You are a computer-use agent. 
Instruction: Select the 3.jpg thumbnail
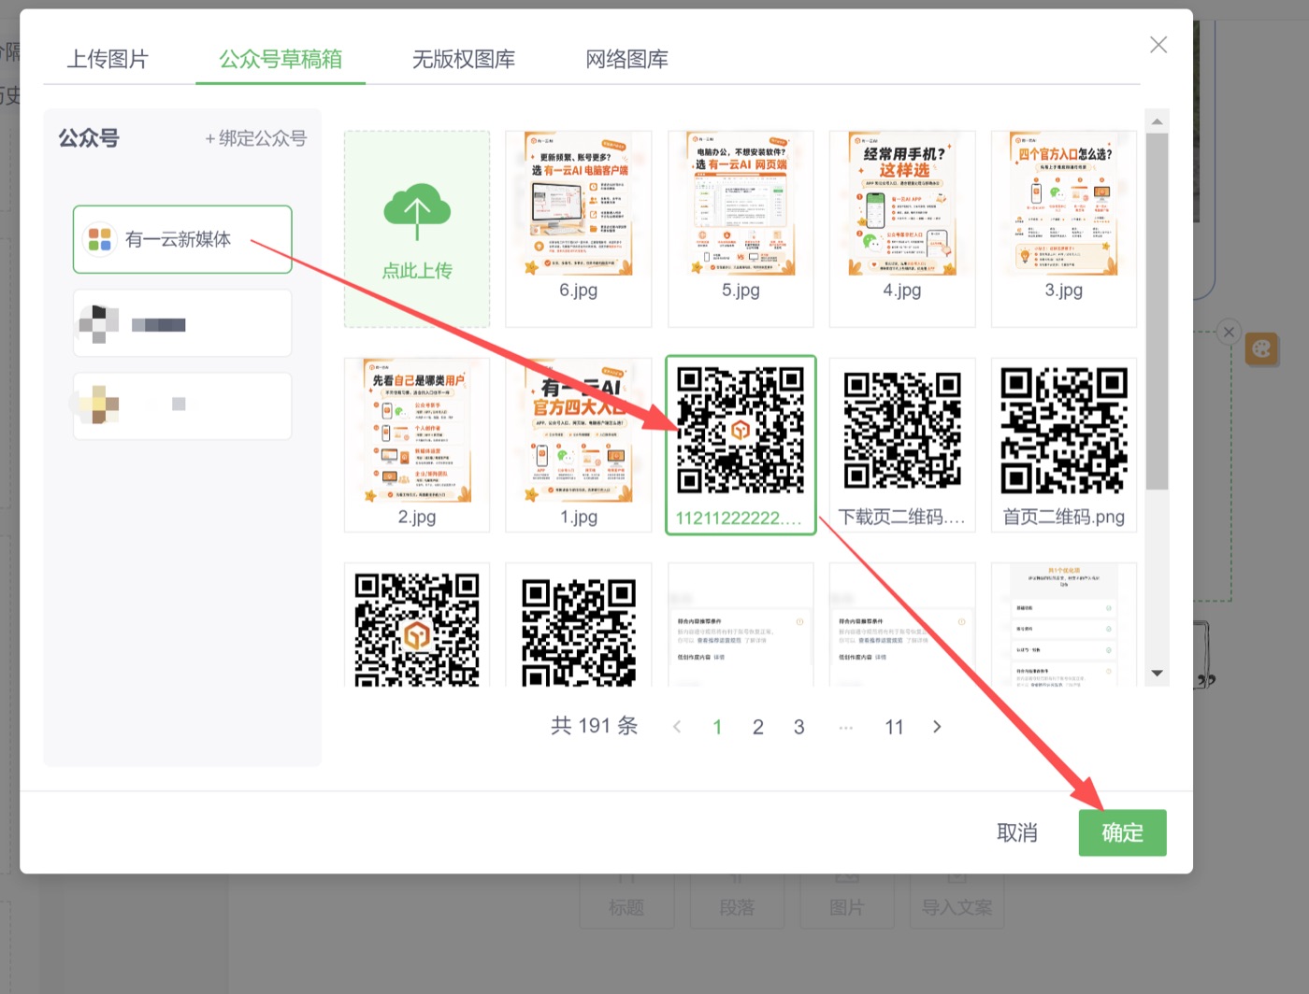pyautogui.click(x=1064, y=229)
